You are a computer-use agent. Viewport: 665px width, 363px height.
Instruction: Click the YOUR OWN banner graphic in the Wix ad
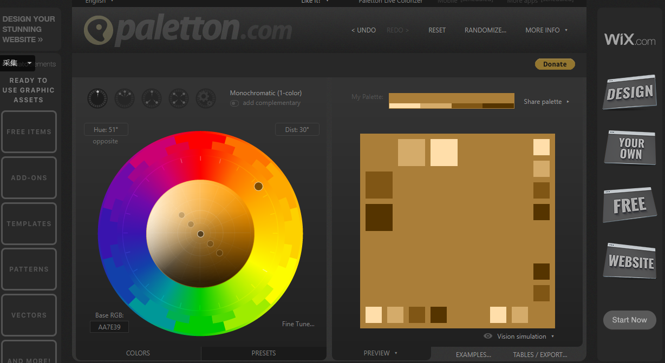point(630,147)
